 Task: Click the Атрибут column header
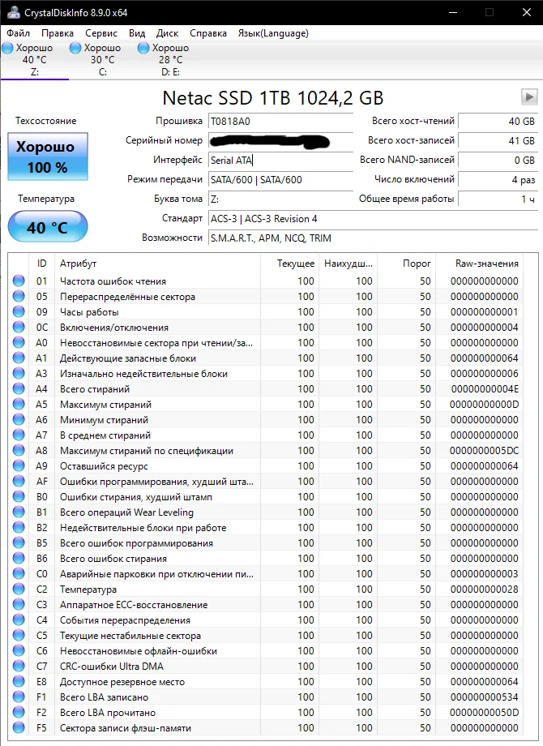[x=78, y=263]
